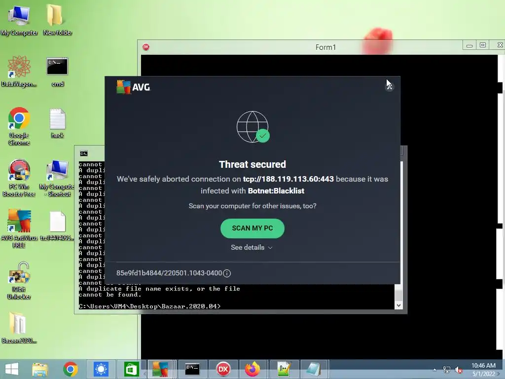Click command prompt scrollbar down arrow

click(x=398, y=305)
